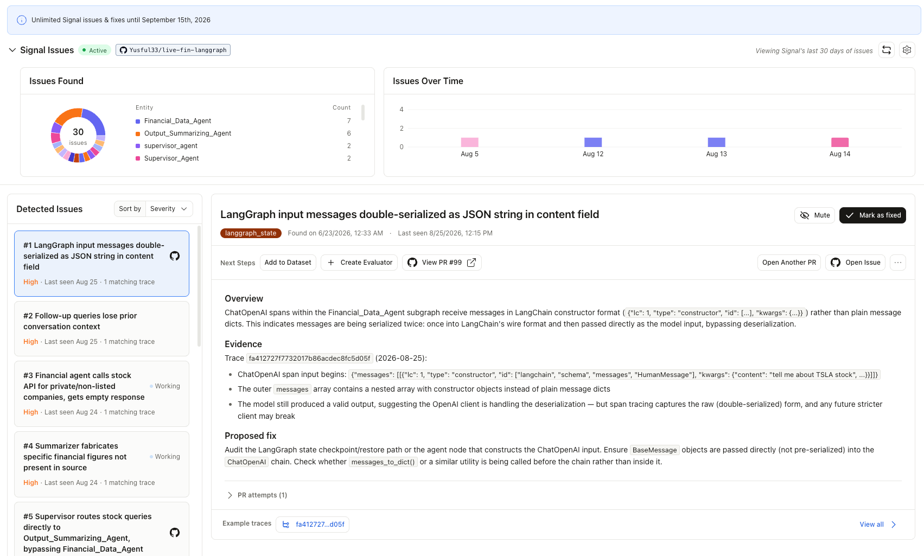Screen dimensions: 924x556
Task: Select issue #2 Follow-up queries lose context
Action: click(x=101, y=329)
